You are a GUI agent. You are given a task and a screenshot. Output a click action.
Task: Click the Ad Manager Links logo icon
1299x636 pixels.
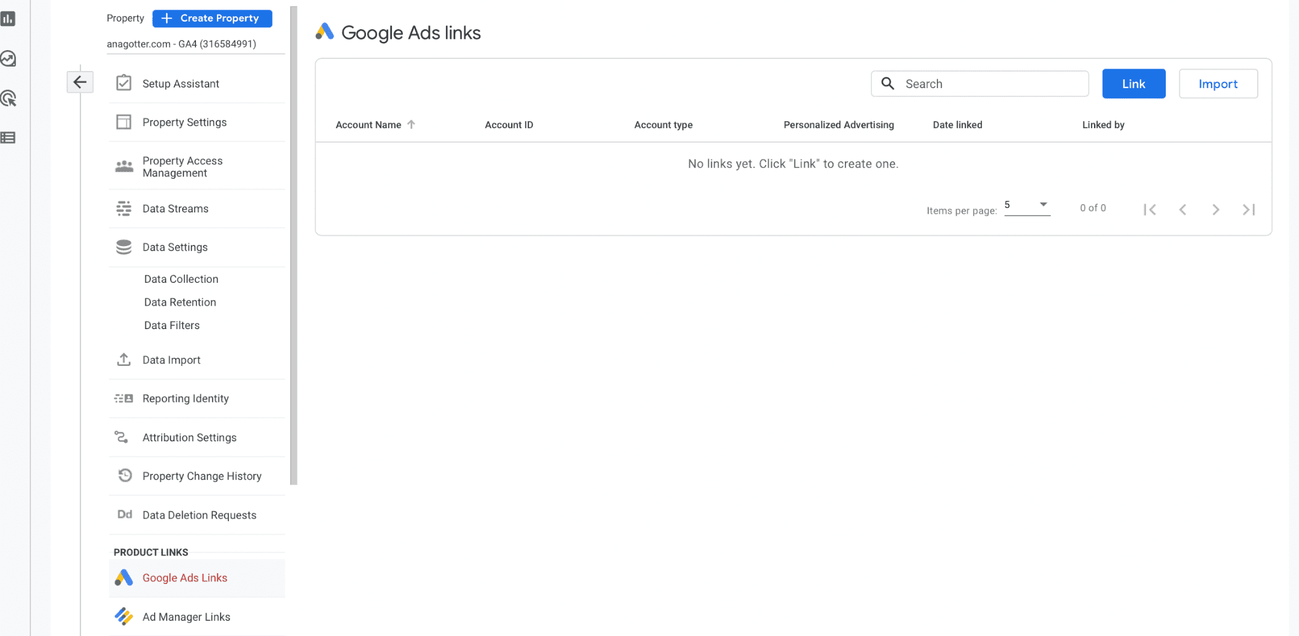[x=124, y=616]
